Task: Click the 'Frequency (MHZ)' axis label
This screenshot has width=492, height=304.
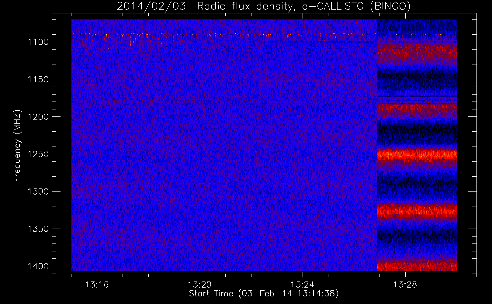Action: pyautogui.click(x=18, y=146)
